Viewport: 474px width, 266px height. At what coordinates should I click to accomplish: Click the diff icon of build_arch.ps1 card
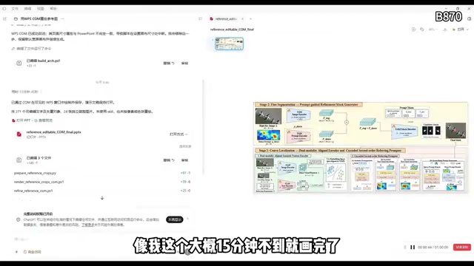point(19,63)
